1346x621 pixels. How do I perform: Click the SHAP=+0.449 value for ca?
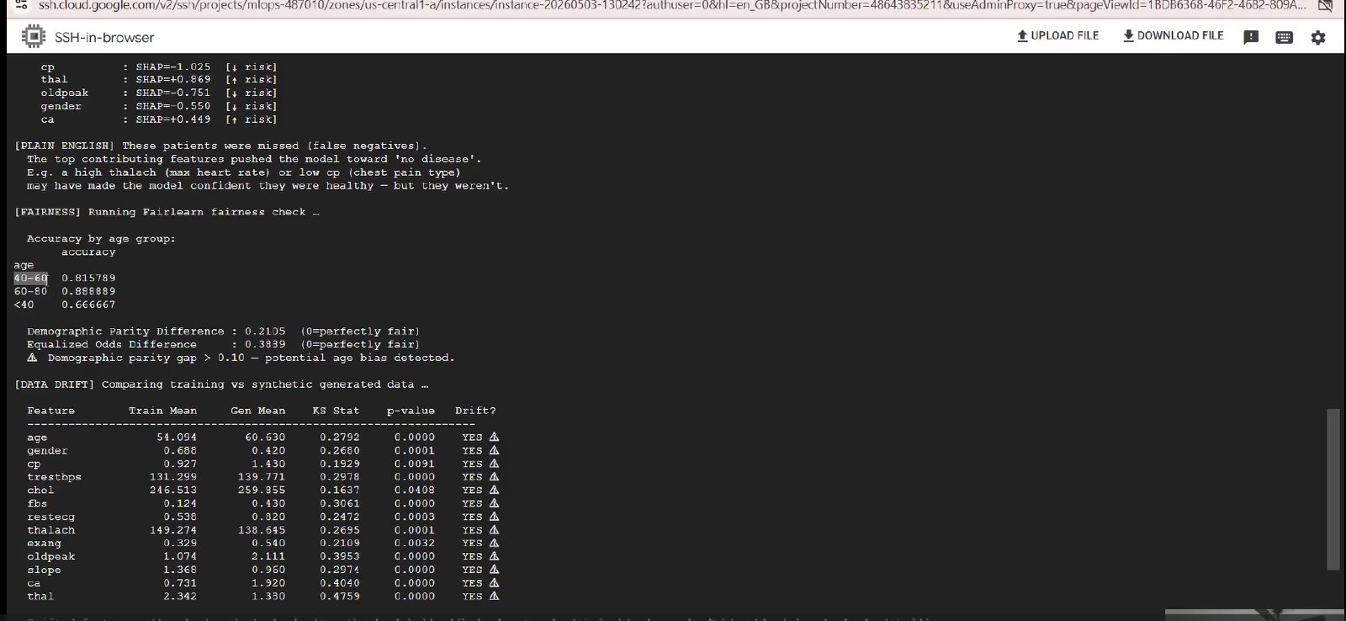click(x=173, y=120)
